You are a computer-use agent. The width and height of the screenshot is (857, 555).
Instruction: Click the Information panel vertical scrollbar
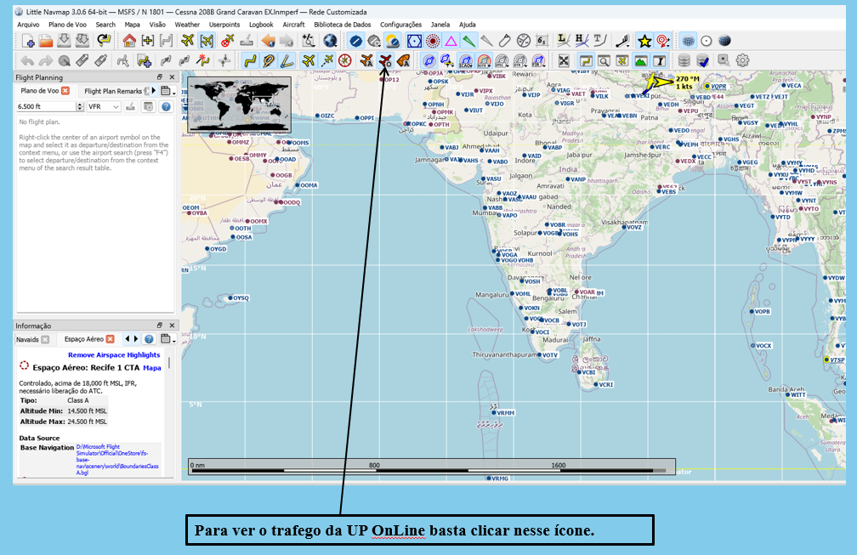click(x=169, y=364)
